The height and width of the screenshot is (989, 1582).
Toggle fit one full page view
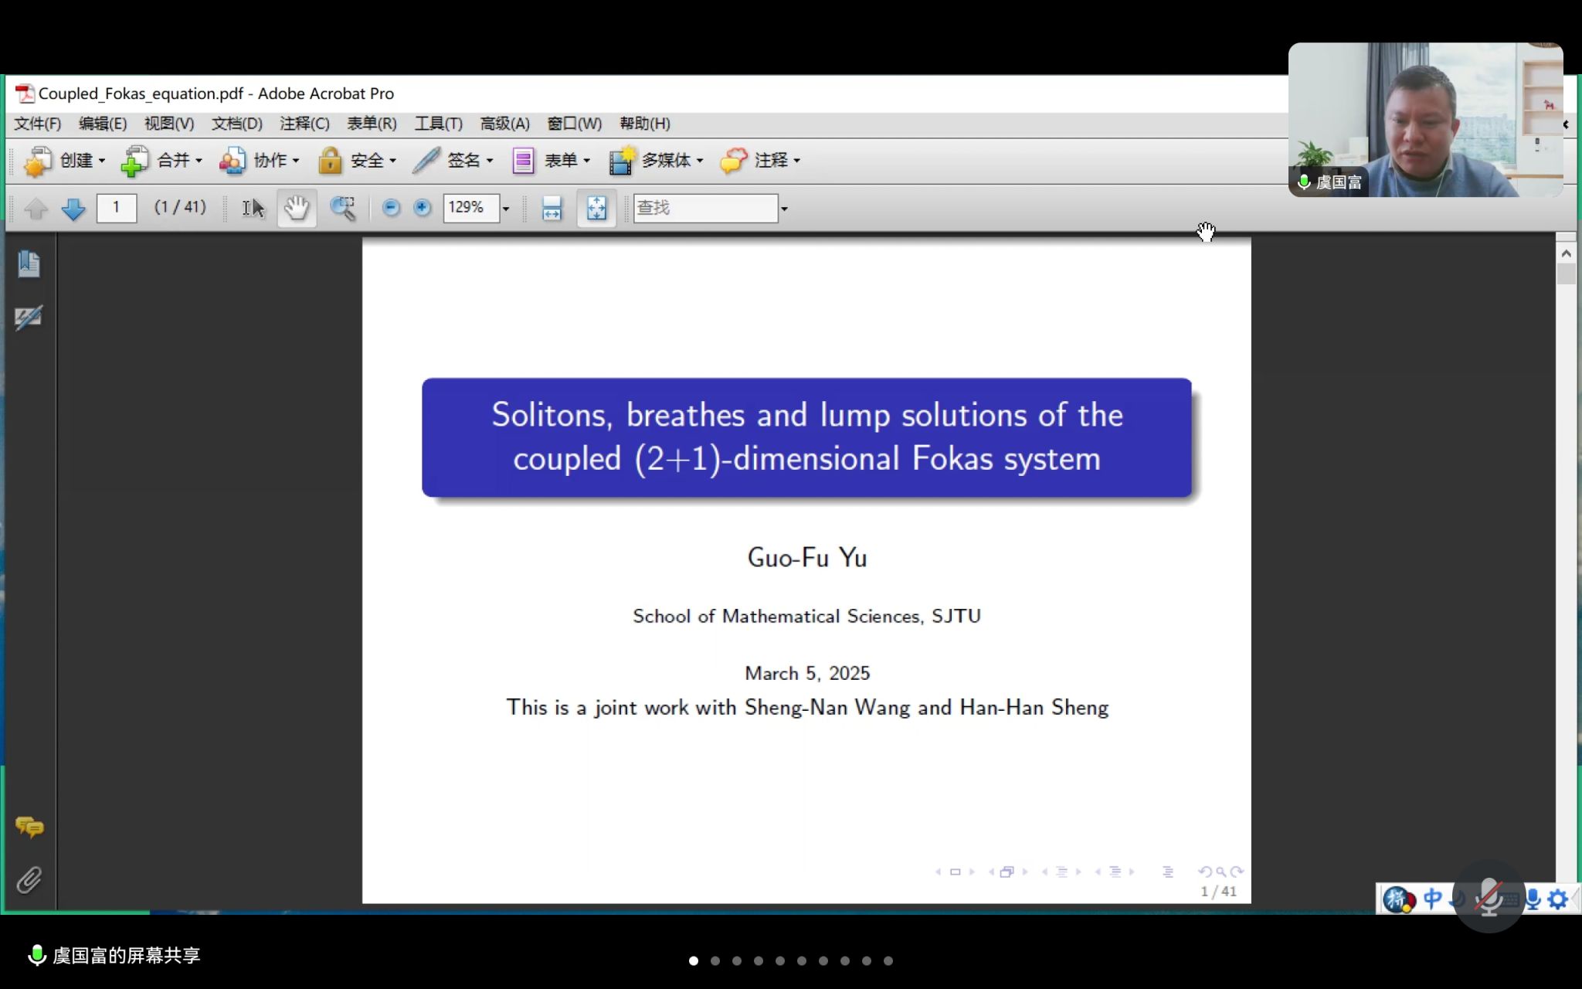coord(596,208)
